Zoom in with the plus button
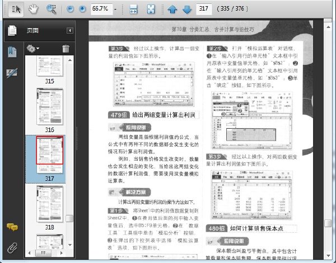The height and width of the screenshot is (263, 336). pyautogui.click(x=82, y=9)
